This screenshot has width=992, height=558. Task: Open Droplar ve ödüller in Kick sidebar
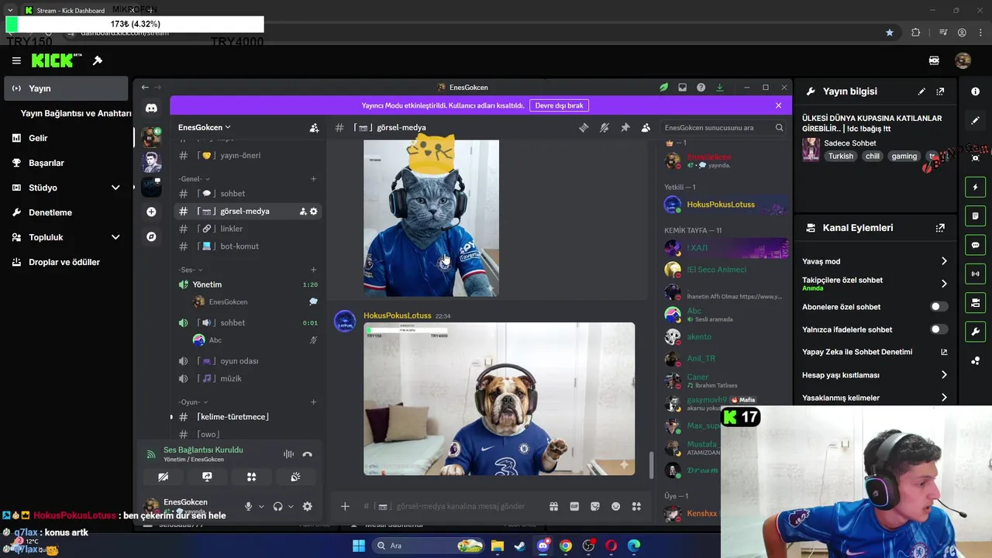click(66, 262)
